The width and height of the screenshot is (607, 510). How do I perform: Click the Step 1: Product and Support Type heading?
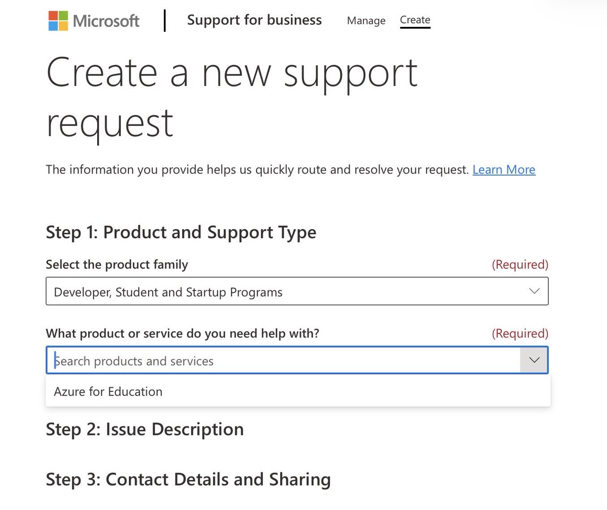point(181,233)
